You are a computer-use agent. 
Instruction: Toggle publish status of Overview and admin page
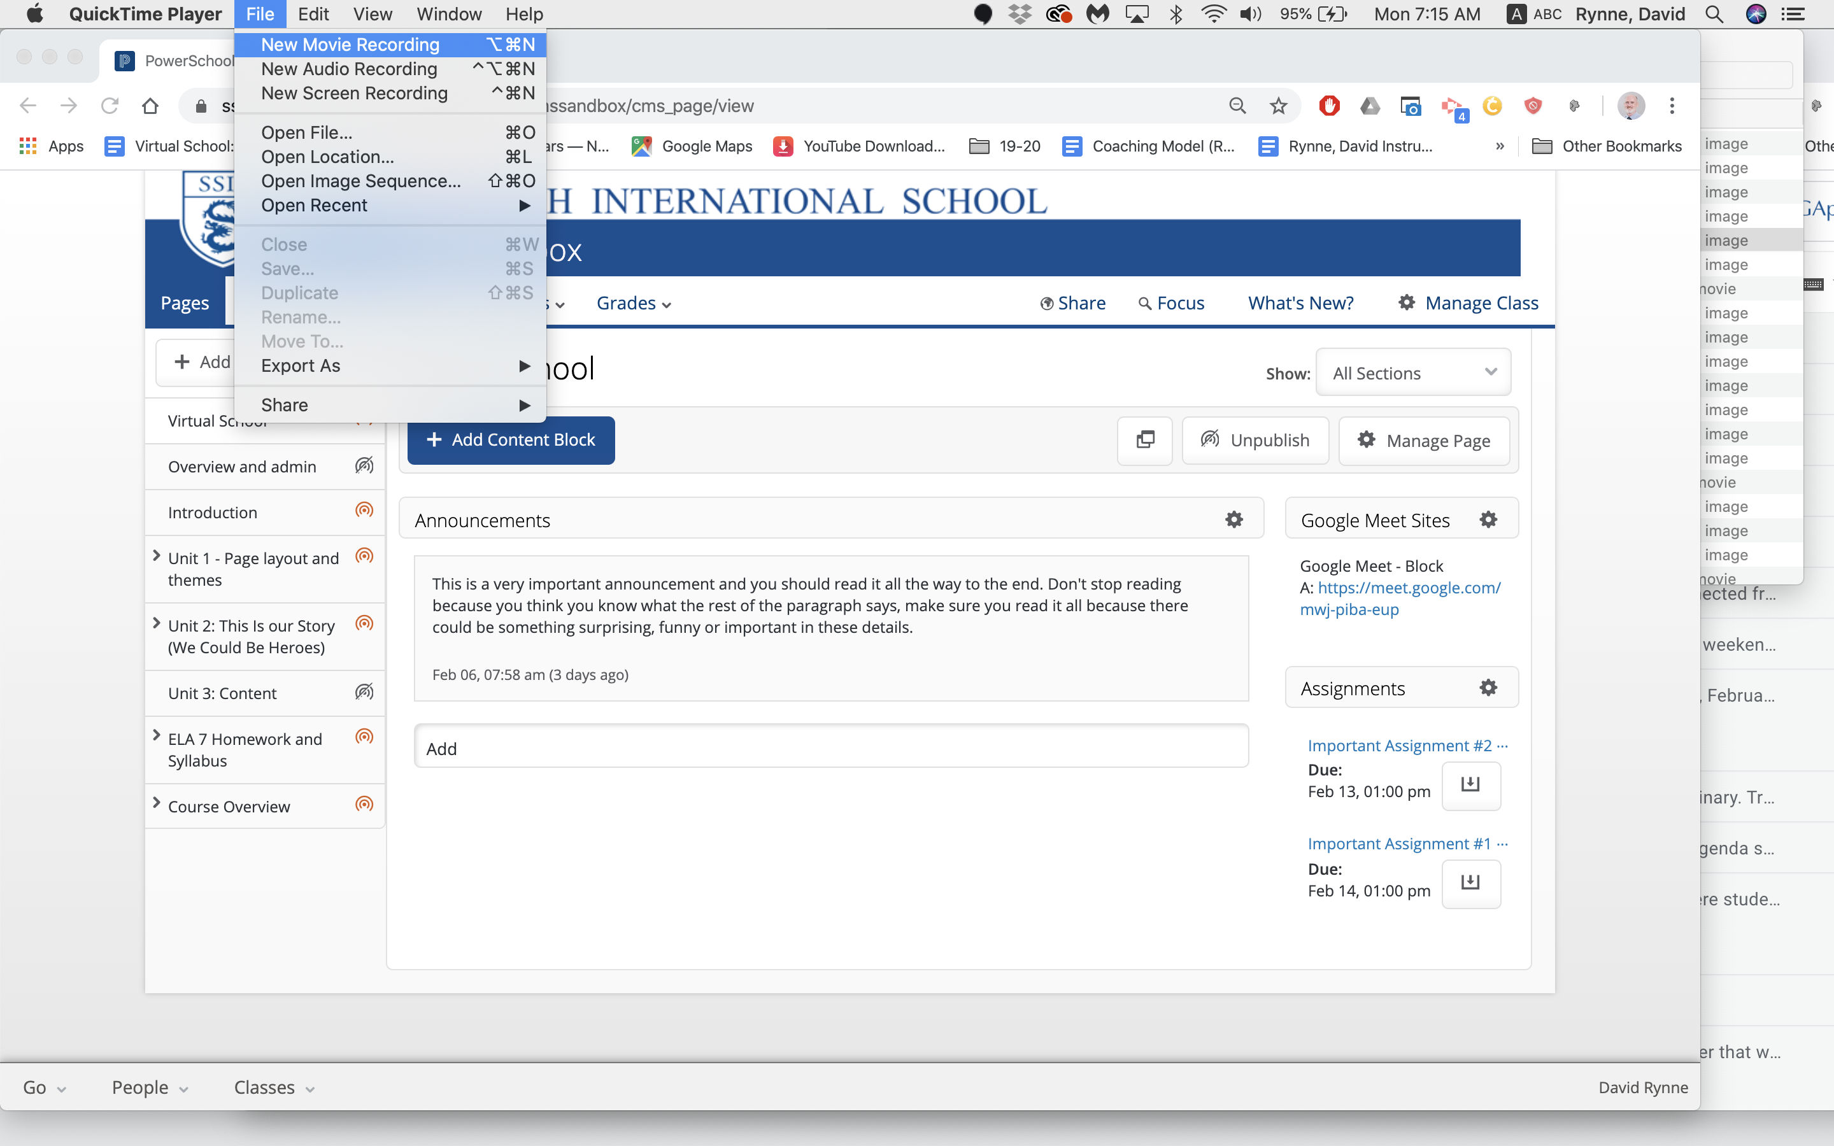pos(364,465)
